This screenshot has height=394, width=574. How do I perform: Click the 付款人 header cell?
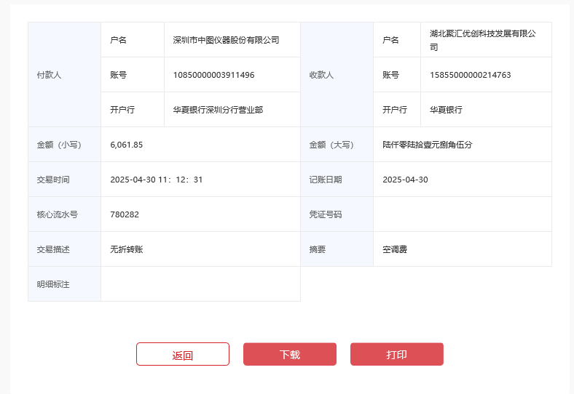(64, 75)
